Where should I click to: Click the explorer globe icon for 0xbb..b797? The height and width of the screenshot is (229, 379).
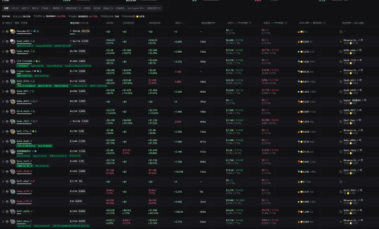pos(7,192)
